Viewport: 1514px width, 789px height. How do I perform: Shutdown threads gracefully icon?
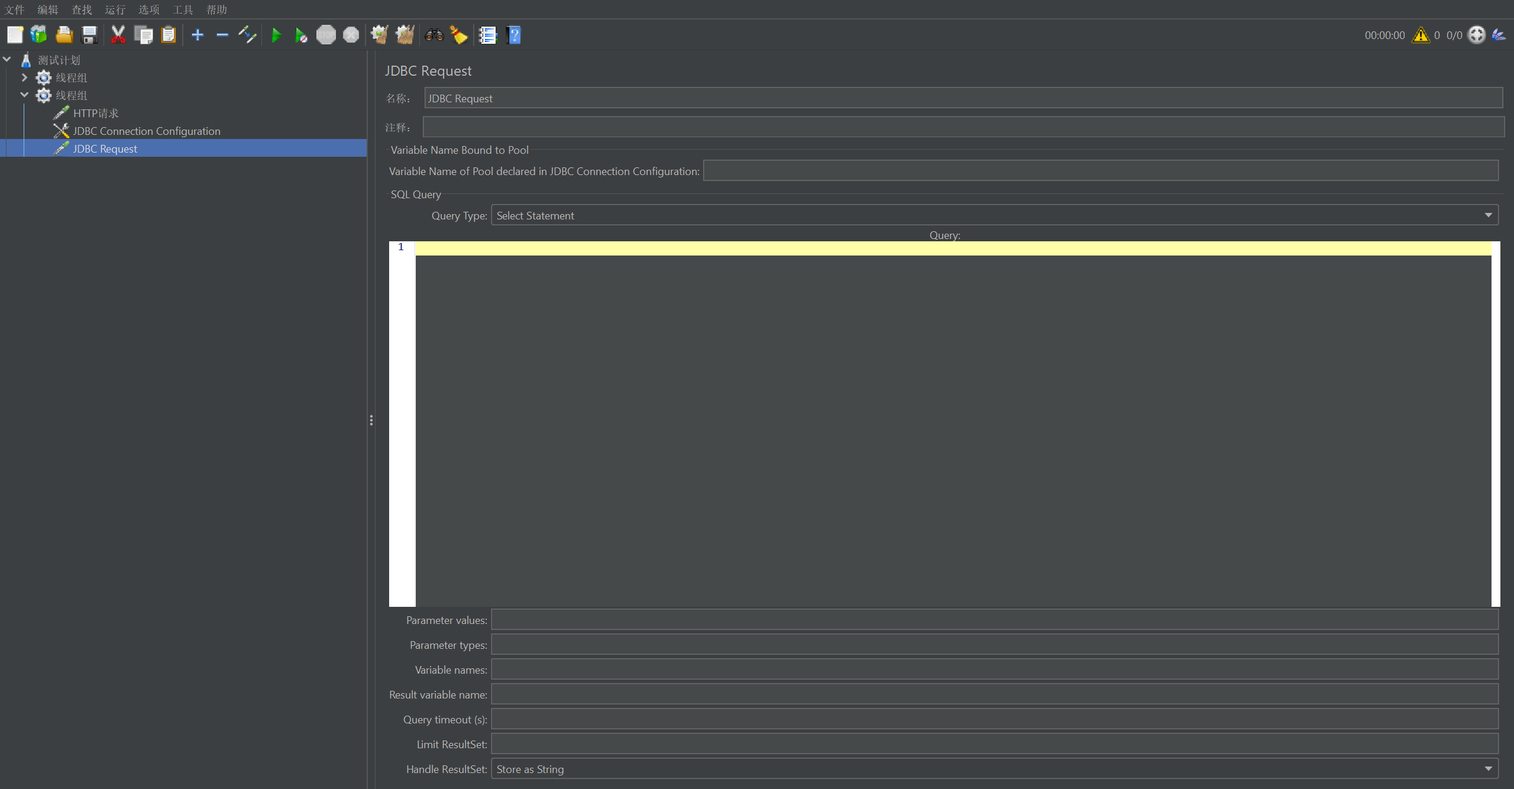pyautogui.click(x=351, y=35)
